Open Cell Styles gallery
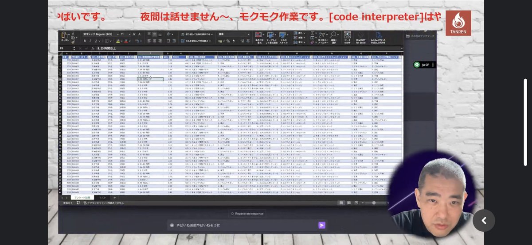Viewport: 532px width, 245px height. (x=283, y=38)
